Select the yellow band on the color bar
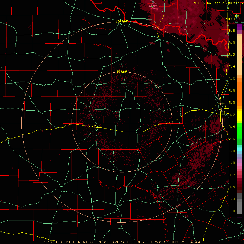Viewport: 244px width, 244px height. point(239,116)
